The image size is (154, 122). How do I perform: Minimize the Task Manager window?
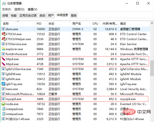[127, 3]
